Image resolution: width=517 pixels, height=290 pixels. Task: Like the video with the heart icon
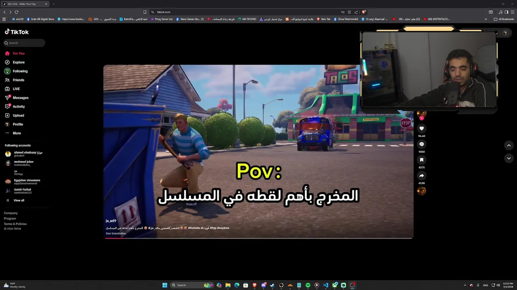(x=421, y=128)
